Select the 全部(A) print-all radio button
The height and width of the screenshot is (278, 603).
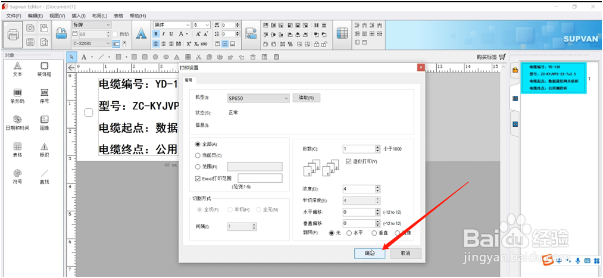(198, 145)
